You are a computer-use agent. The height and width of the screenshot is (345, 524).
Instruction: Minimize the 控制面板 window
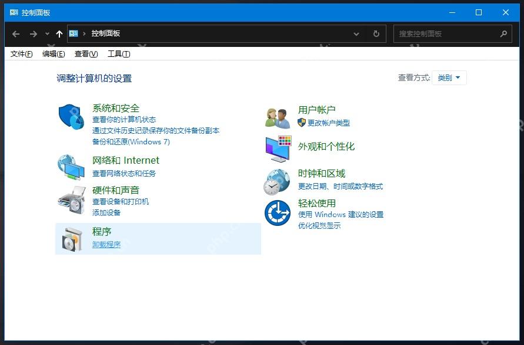point(452,13)
